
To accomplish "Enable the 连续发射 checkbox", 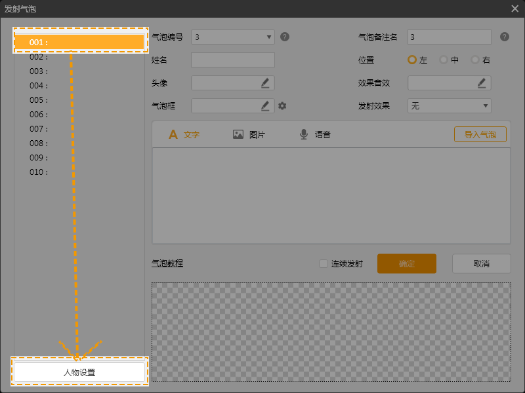I will coord(324,264).
